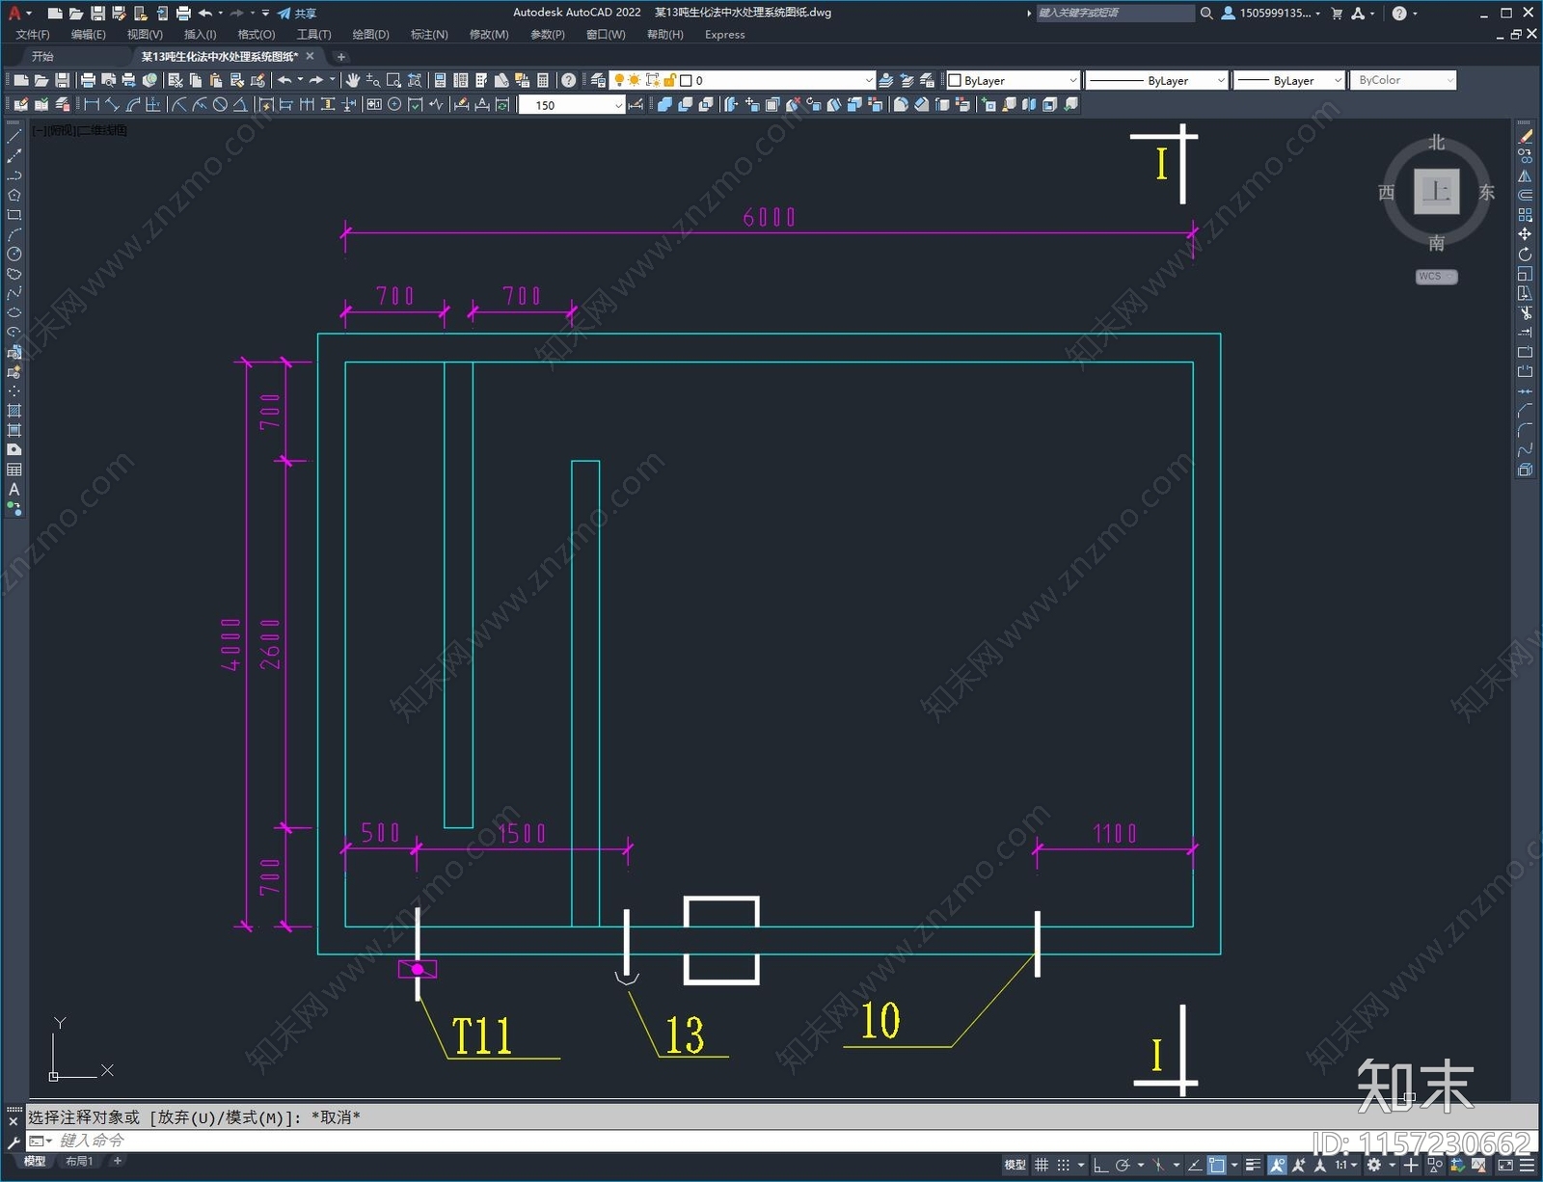Open the 绘图(D) menu
The width and height of the screenshot is (1543, 1182).
(370, 35)
